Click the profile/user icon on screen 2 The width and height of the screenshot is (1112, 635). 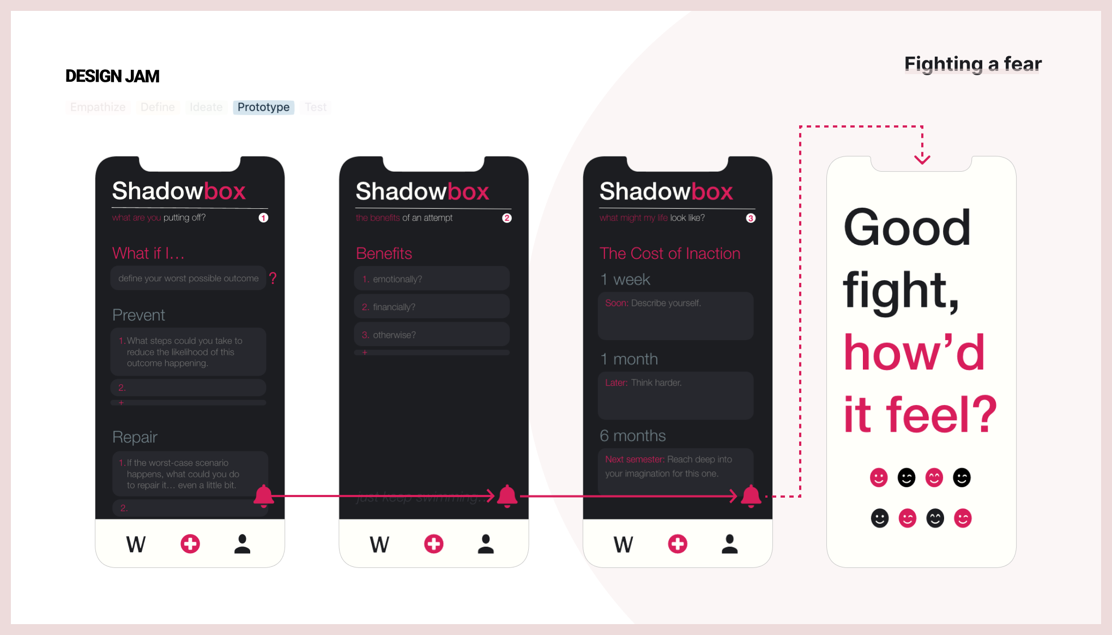486,542
